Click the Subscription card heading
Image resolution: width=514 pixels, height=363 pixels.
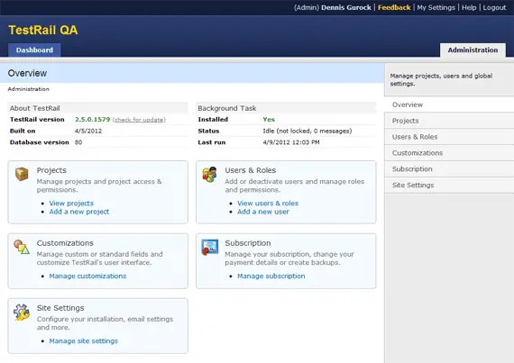(247, 243)
